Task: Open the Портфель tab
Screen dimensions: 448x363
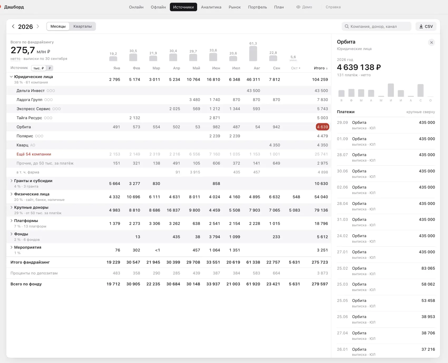Action: (257, 7)
